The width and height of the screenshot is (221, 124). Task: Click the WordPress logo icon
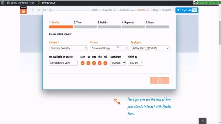click(2, 3)
